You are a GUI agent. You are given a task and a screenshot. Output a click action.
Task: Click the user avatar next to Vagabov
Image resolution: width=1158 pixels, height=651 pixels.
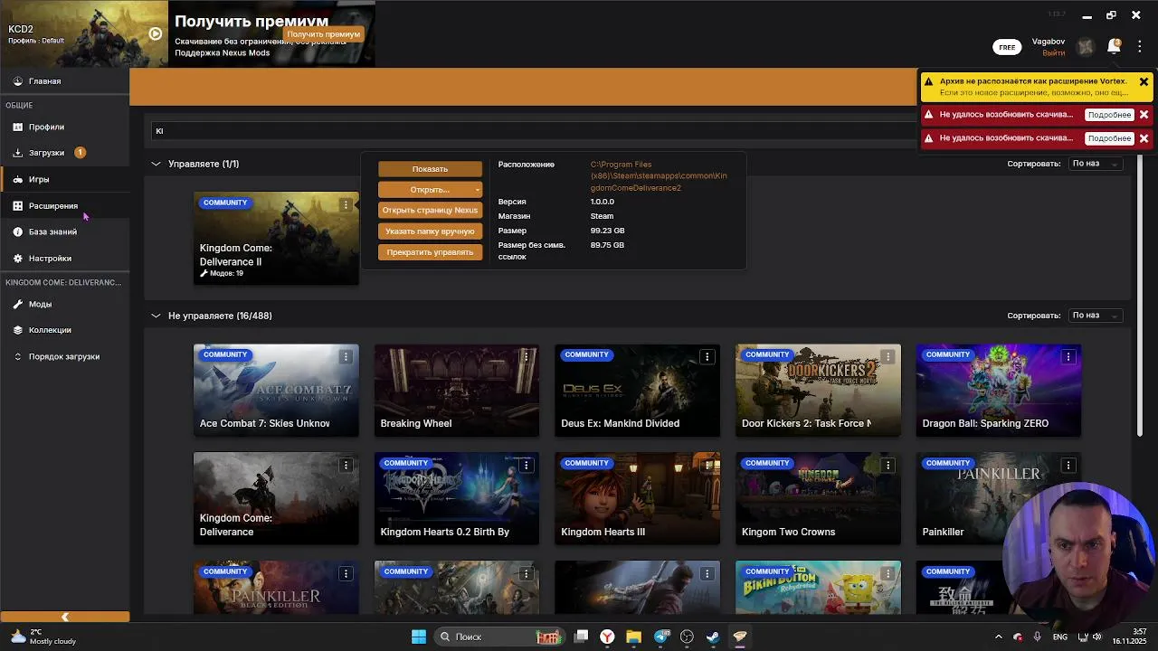pos(1086,47)
